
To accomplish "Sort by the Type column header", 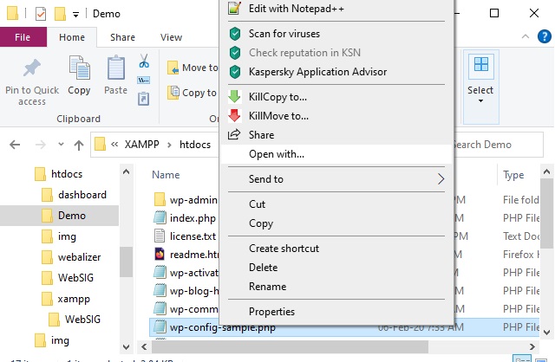I will [513, 175].
